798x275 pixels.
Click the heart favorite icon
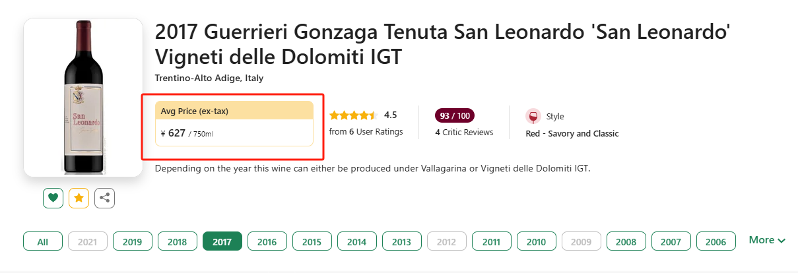point(53,198)
